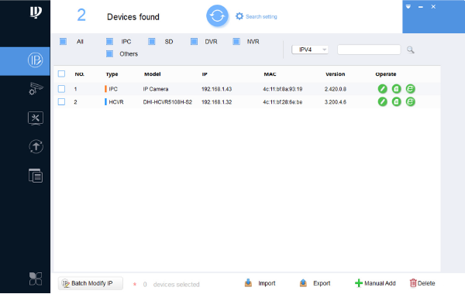Click the Batch Modify IP button
The width and height of the screenshot is (465, 294).
click(x=91, y=283)
